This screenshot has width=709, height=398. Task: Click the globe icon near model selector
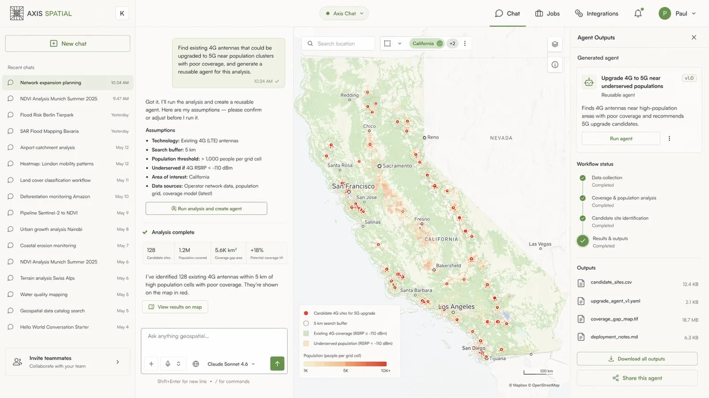click(196, 364)
